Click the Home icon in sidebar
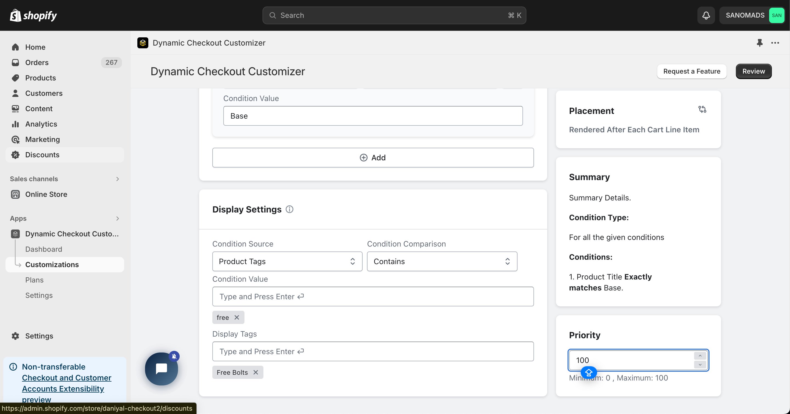Image resolution: width=790 pixels, height=414 pixels. (x=15, y=47)
